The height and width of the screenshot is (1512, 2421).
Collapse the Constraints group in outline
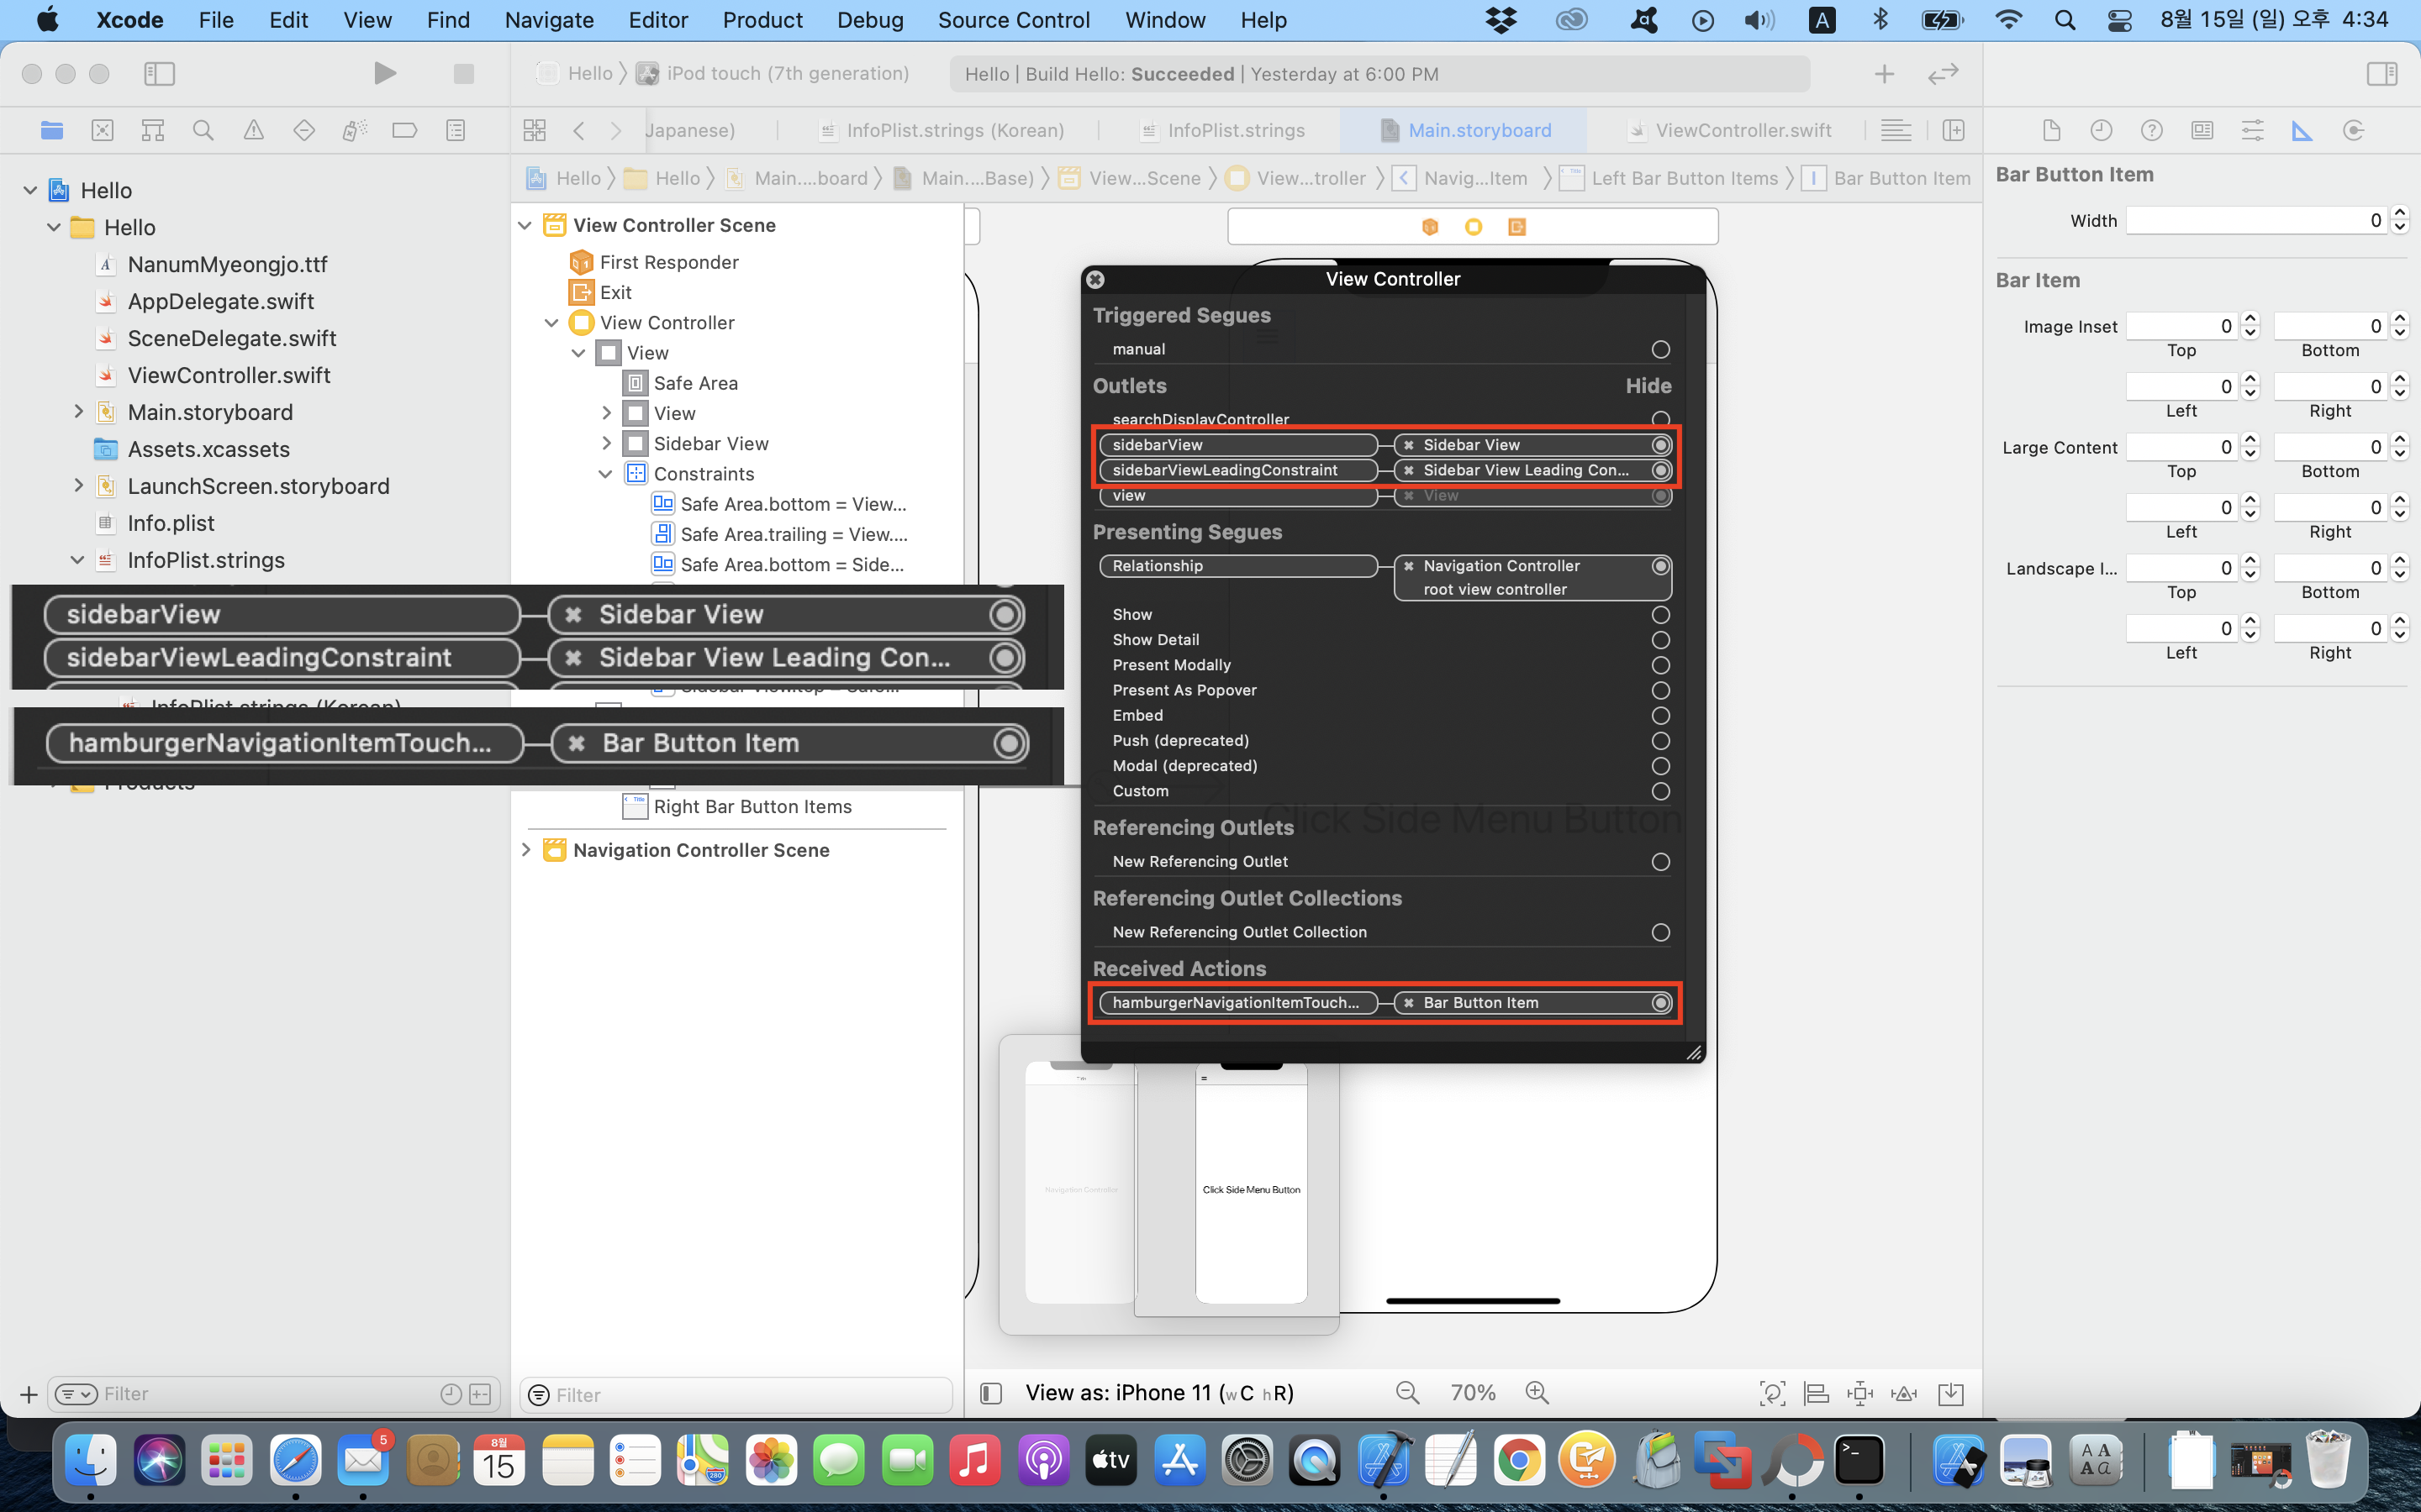tap(605, 474)
